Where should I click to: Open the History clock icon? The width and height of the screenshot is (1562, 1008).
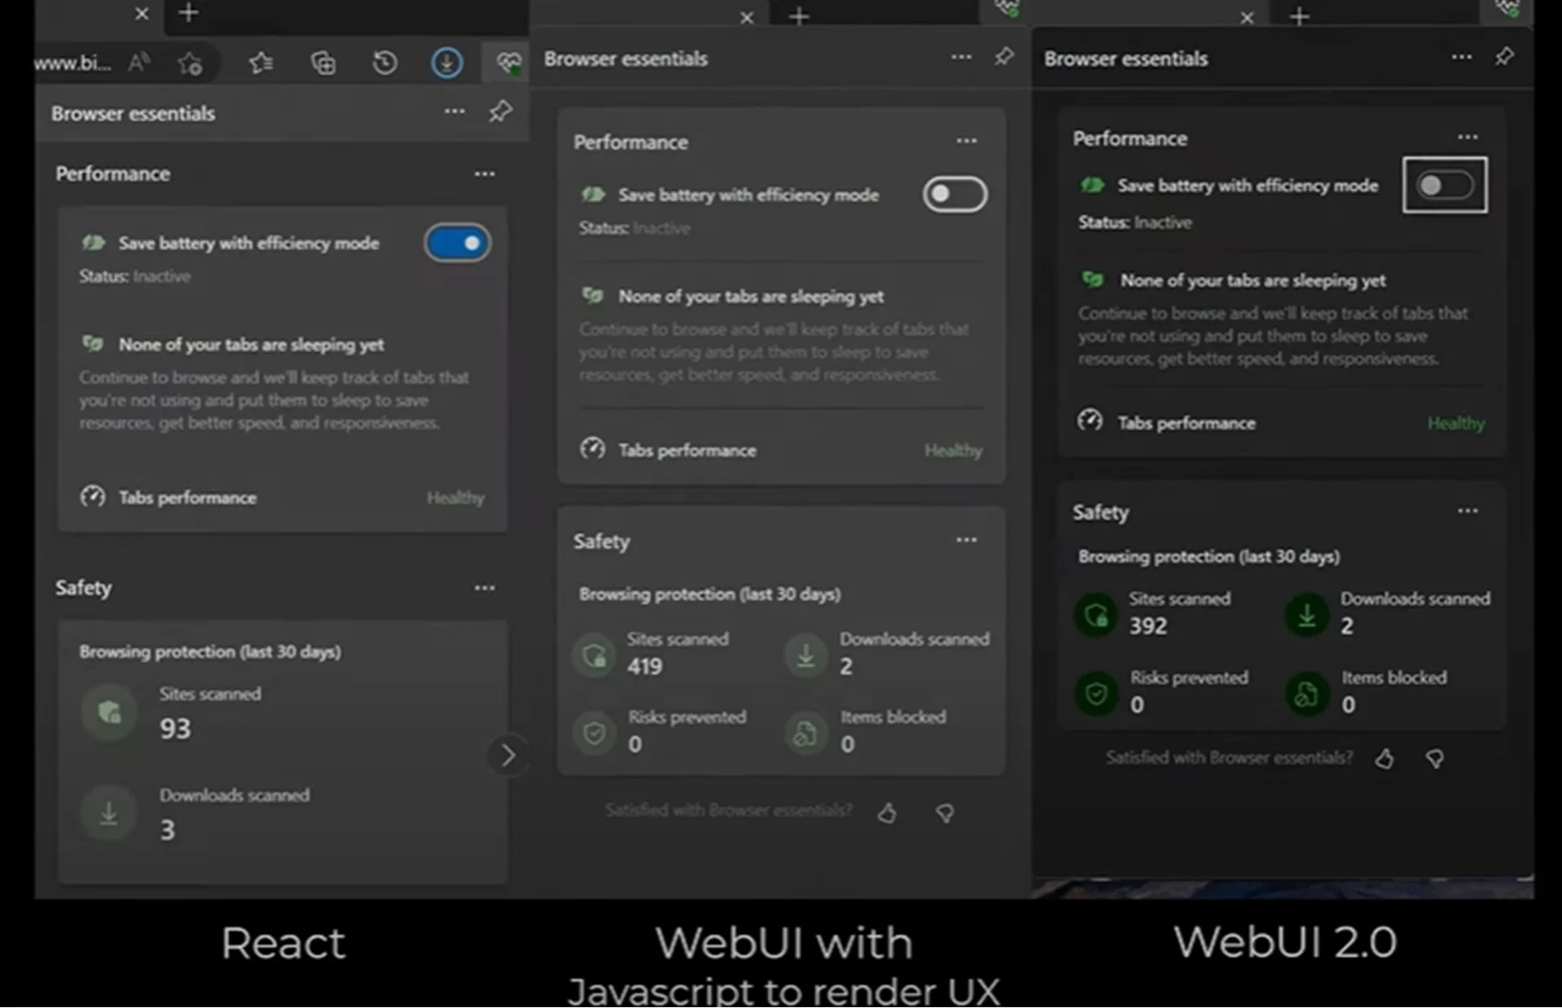[385, 63]
